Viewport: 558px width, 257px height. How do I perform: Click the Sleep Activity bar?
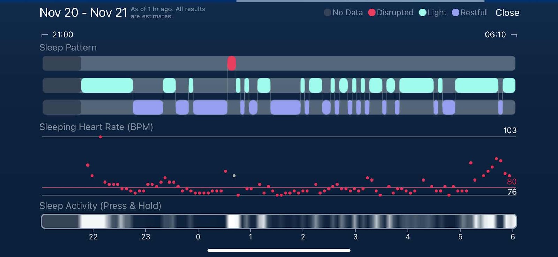point(279,221)
